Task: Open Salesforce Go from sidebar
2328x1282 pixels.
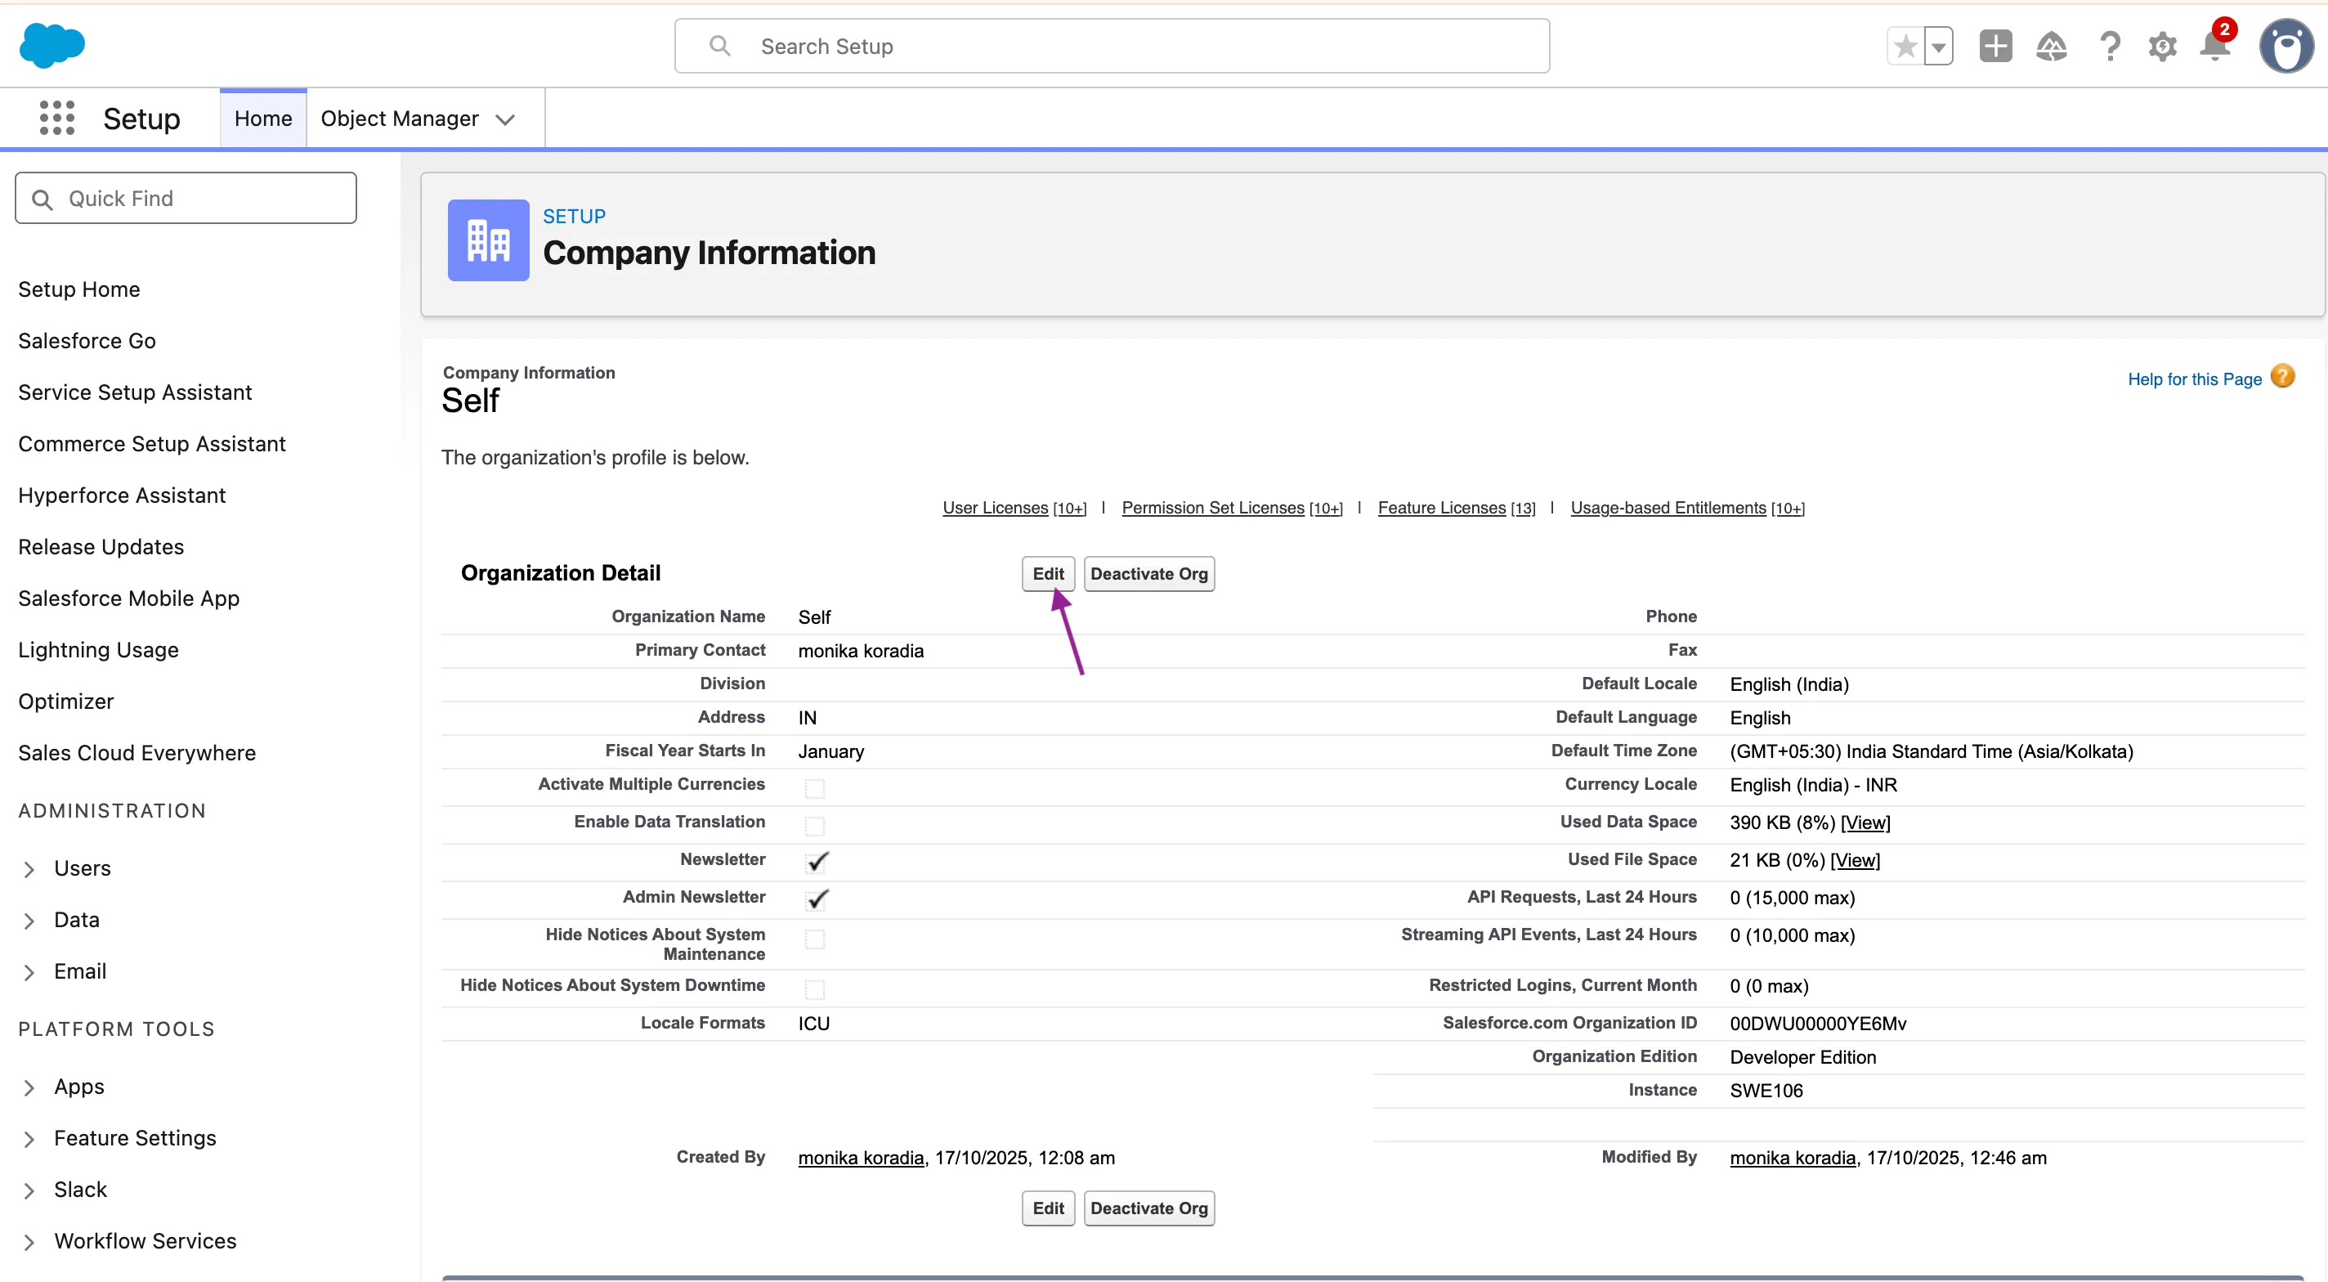Action: 86,340
